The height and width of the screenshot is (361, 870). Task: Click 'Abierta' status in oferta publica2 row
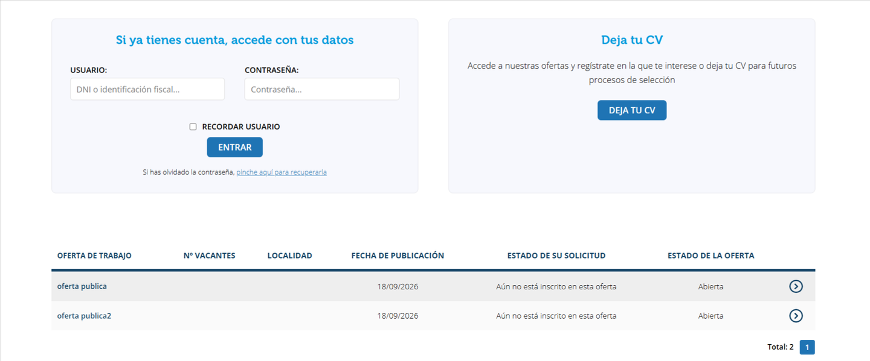pyautogui.click(x=711, y=316)
